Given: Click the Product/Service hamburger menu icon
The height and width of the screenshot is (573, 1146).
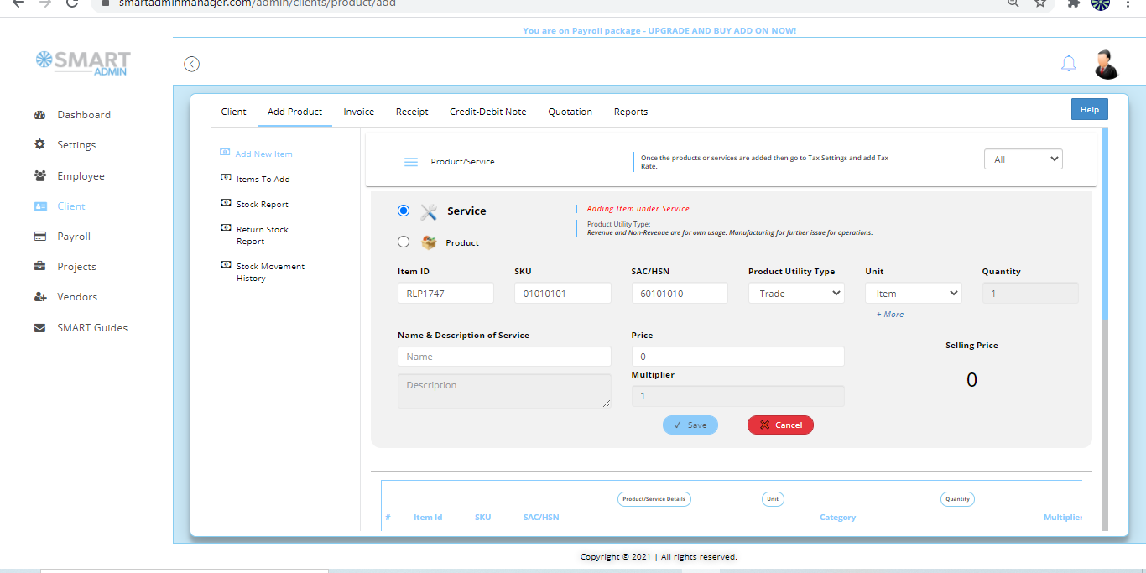Looking at the screenshot, I should coord(410,161).
